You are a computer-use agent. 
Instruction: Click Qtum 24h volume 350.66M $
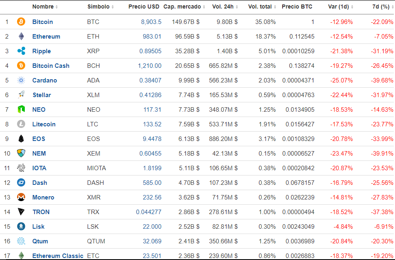[223, 241]
